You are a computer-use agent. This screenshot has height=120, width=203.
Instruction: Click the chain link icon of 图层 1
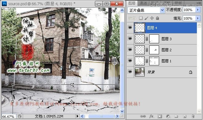point(147,61)
